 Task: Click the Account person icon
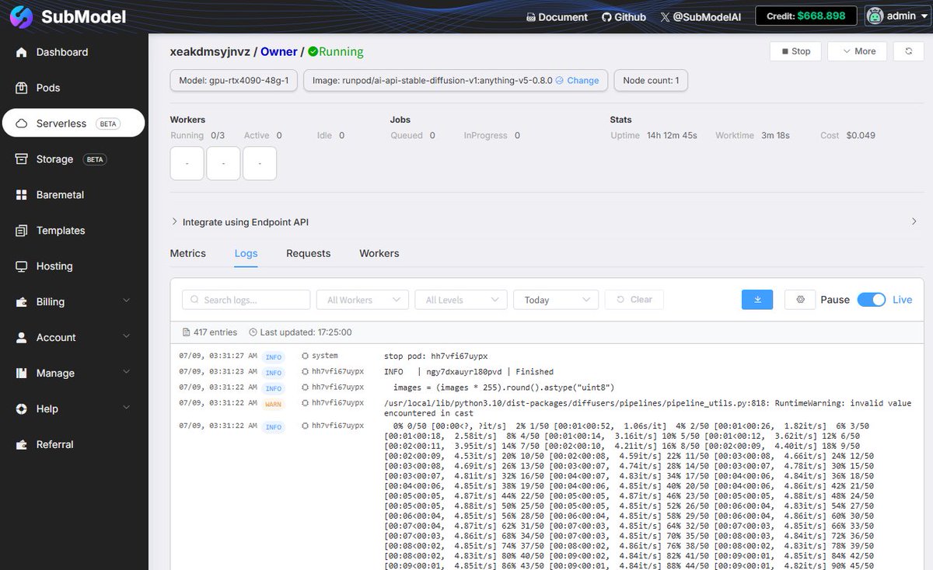[21, 338]
